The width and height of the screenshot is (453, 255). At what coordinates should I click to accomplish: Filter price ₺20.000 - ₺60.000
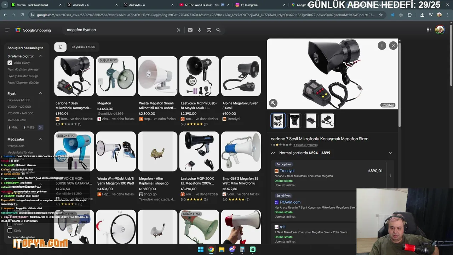click(20, 113)
